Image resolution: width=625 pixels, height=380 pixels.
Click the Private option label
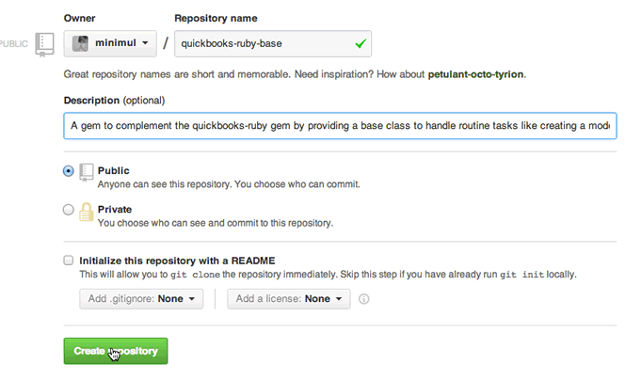coord(115,209)
